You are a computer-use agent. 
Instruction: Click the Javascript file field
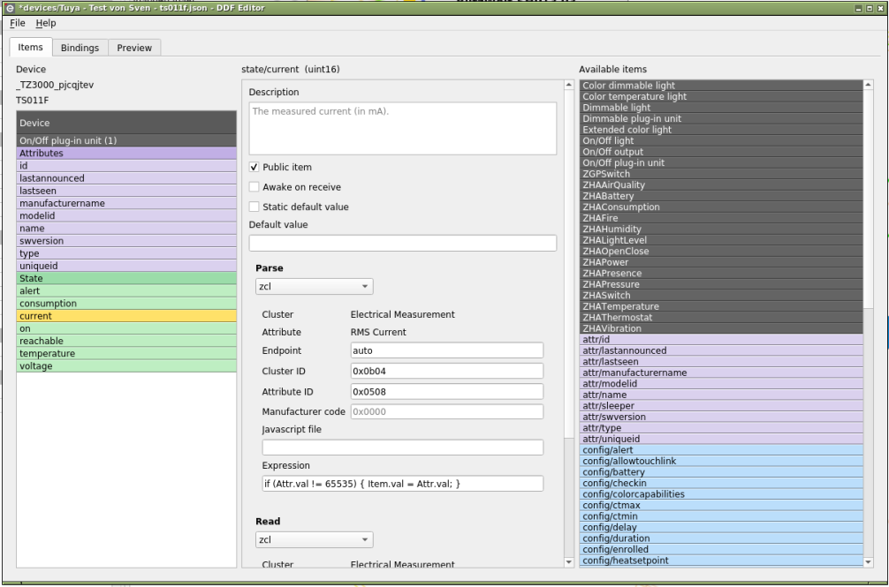tap(403, 448)
